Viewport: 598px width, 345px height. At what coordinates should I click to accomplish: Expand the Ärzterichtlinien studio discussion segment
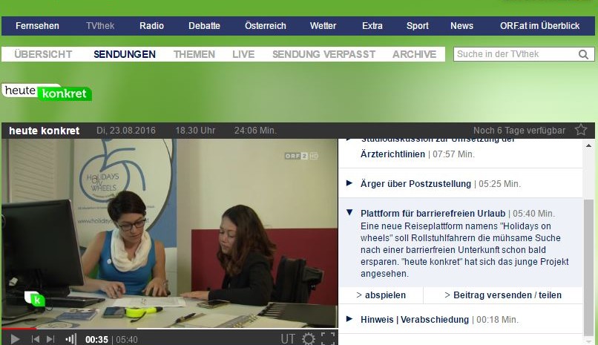pos(349,140)
